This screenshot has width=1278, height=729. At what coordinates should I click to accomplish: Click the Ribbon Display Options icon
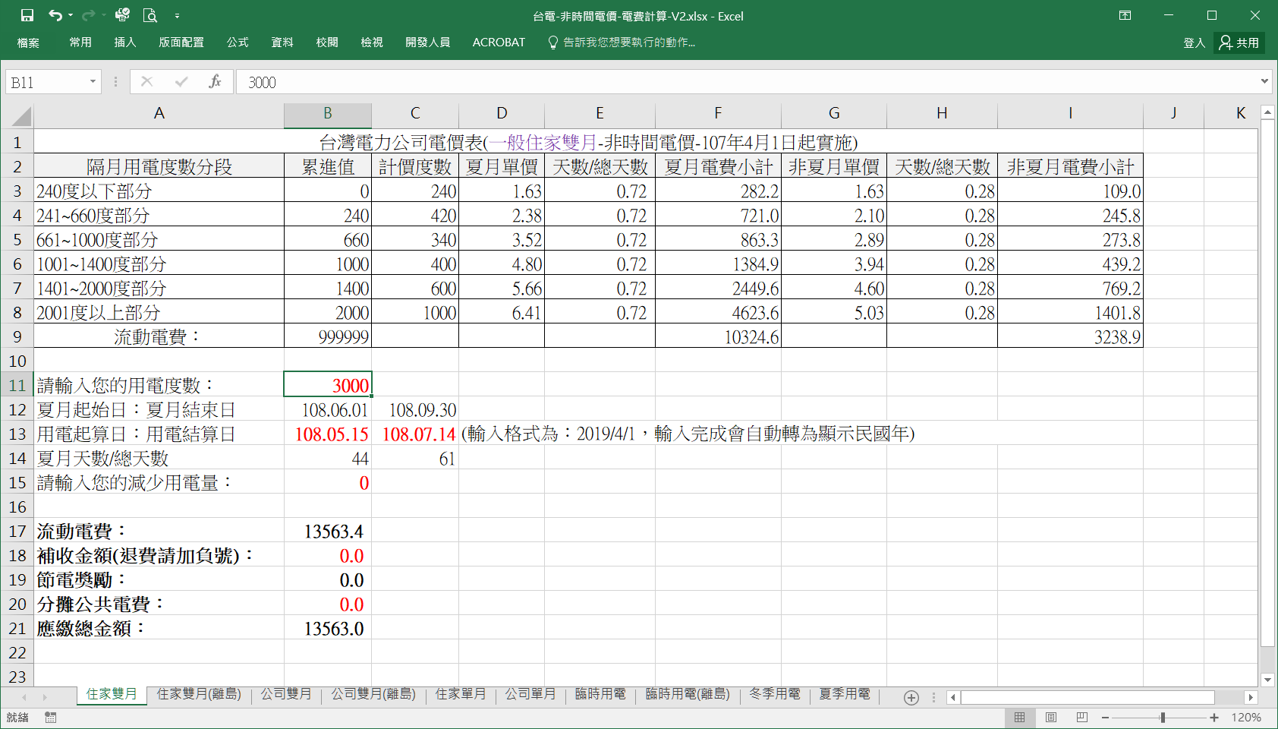1125,15
